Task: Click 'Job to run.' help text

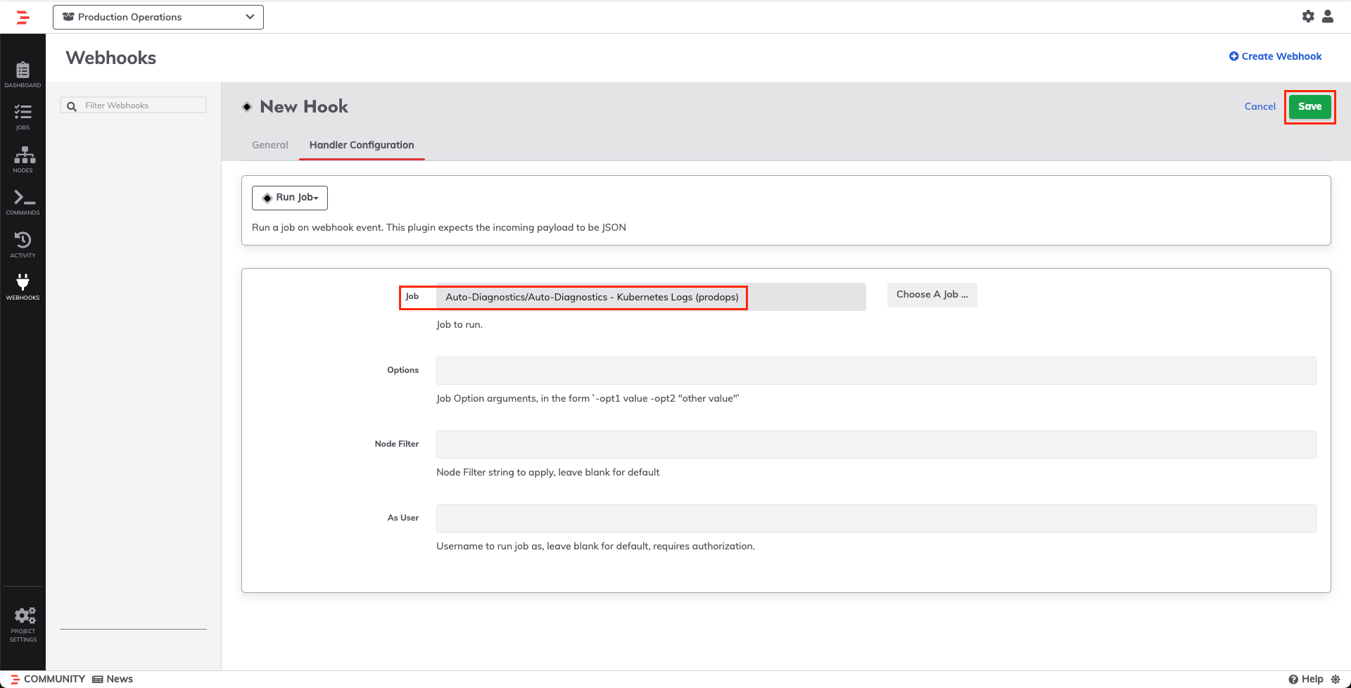Action: (459, 324)
